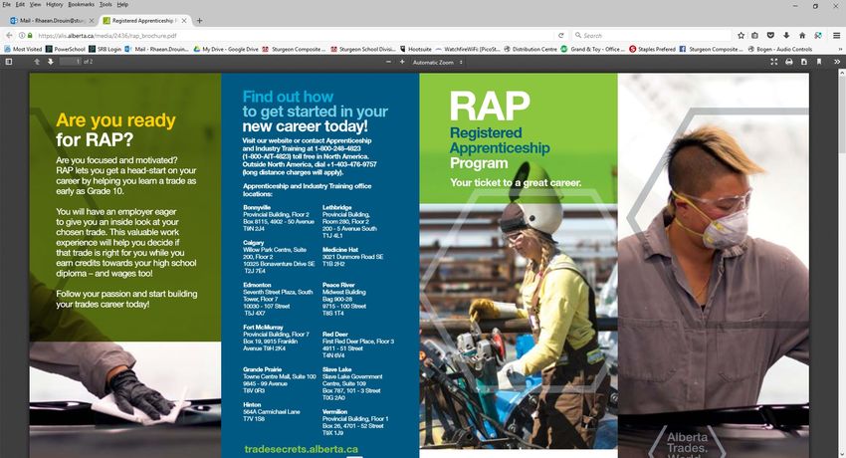
Task: Open first Sturgeon Composite bookmark
Action: tap(294, 49)
